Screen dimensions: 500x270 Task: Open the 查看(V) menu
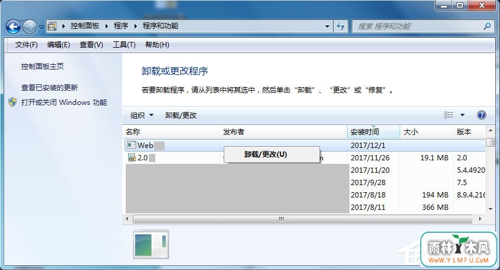pyautogui.click(x=91, y=45)
